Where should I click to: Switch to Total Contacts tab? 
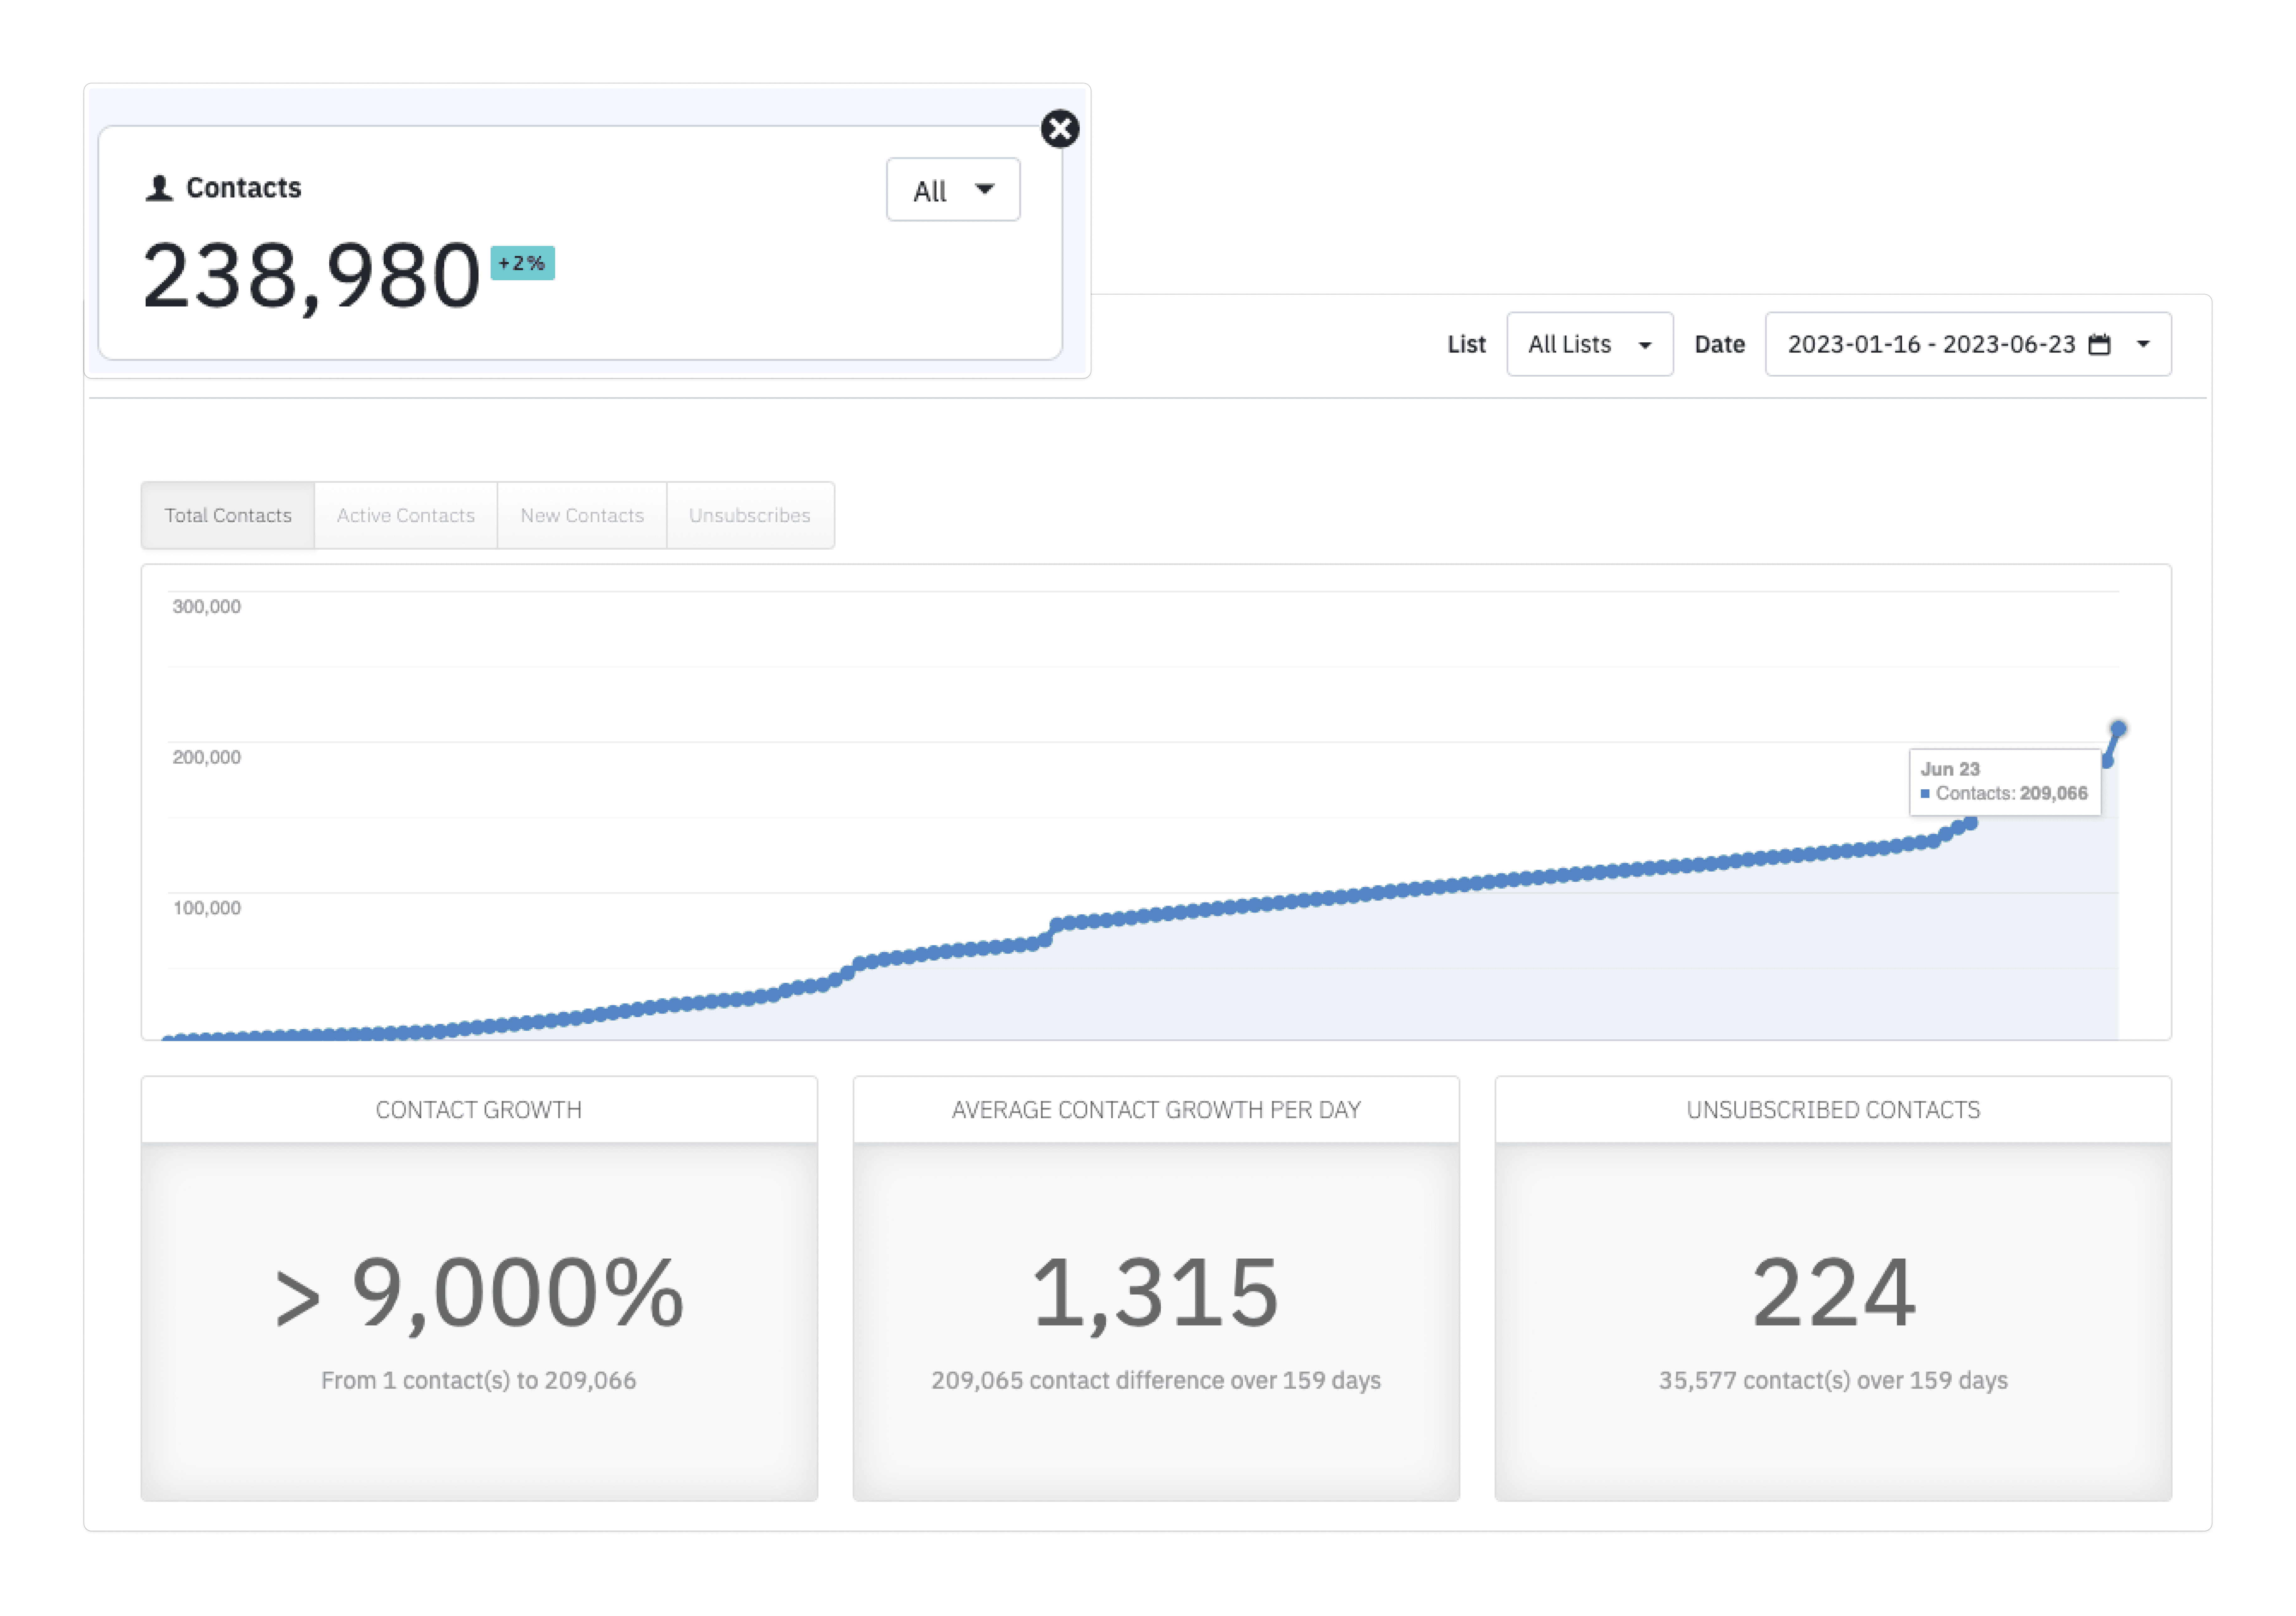[228, 515]
